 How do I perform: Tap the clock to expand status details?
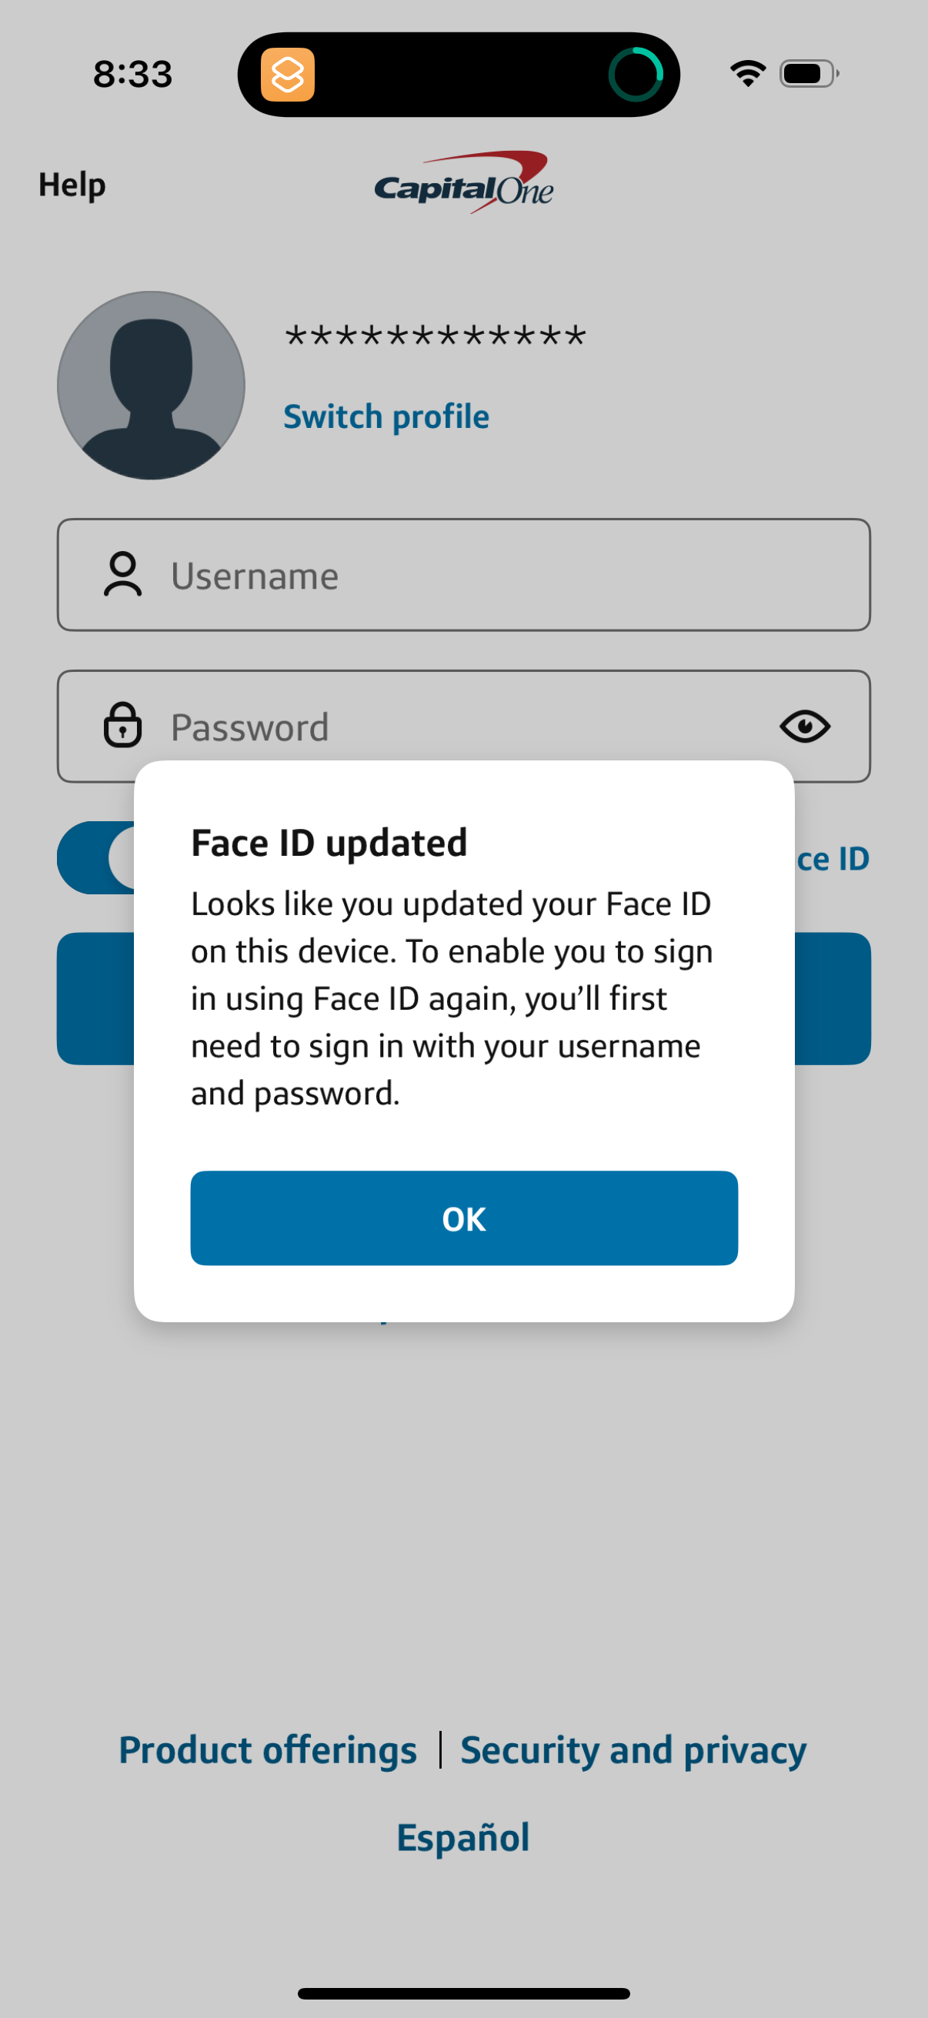[x=132, y=73]
